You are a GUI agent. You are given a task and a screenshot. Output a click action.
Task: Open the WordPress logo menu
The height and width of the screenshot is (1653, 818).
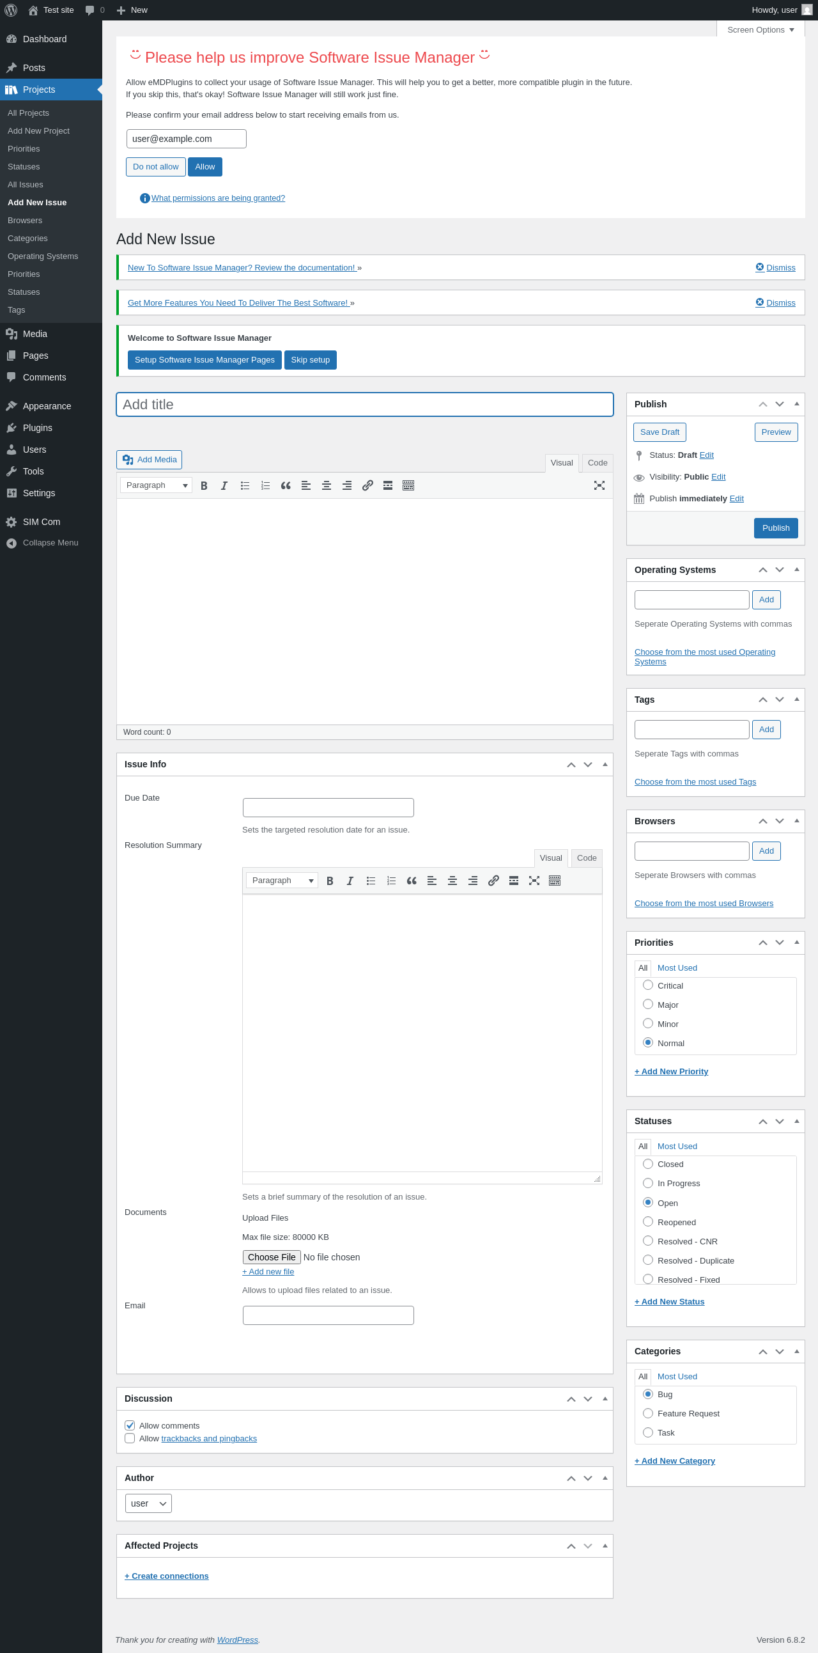11,10
